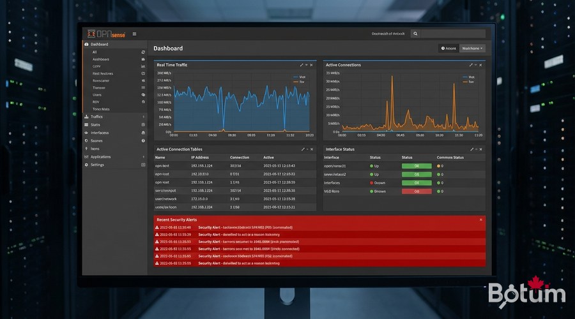This screenshot has width=575, height=319.
Task: Select the user|network connection row name
Action: click(x=165, y=199)
